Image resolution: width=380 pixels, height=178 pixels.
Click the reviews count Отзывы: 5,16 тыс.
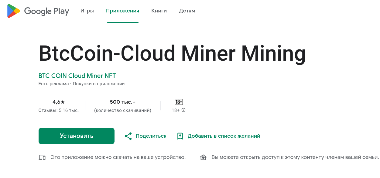tap(59, 110)
